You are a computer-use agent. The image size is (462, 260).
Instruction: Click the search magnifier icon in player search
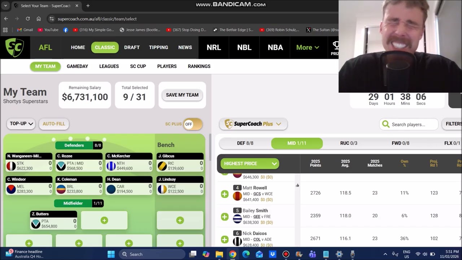(386, 124)
